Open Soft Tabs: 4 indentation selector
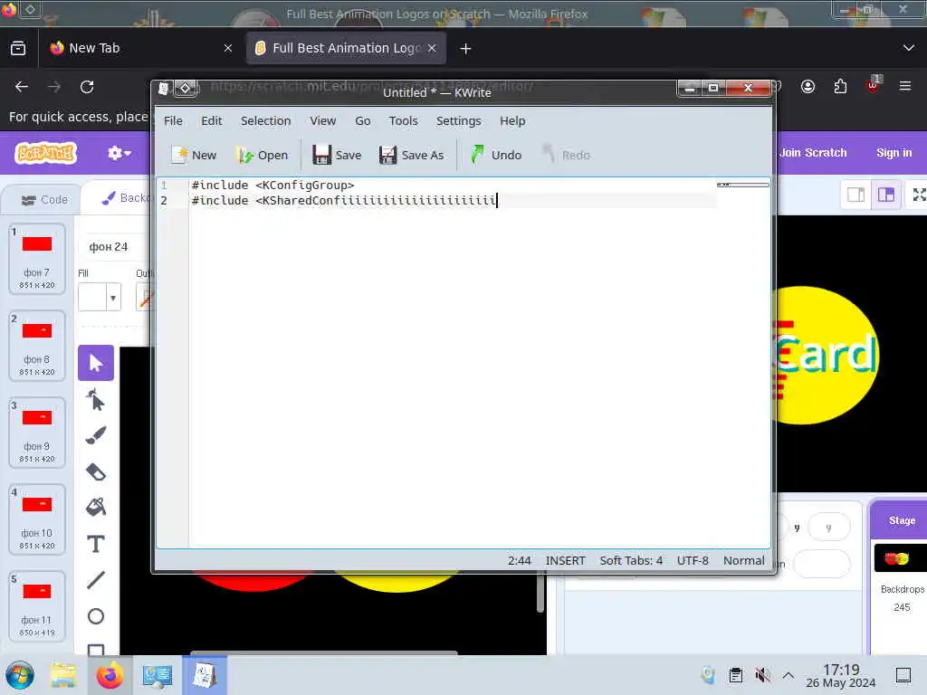The image size is (927, 695). click(631, 560)
